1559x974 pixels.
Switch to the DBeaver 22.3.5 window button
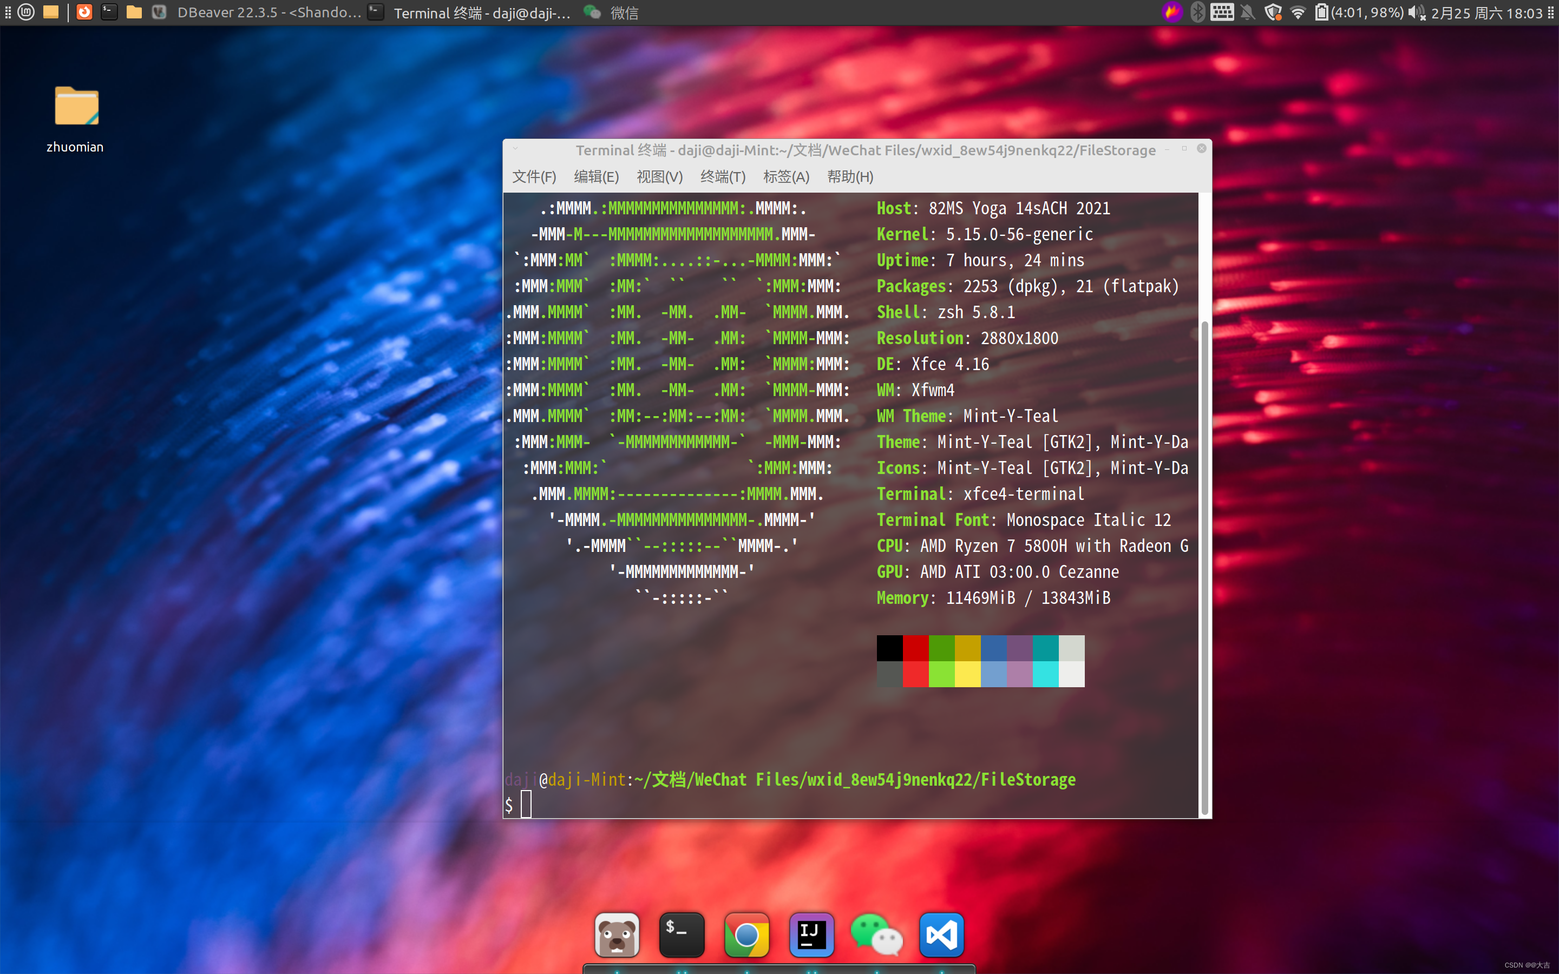(x=257, y=12)
